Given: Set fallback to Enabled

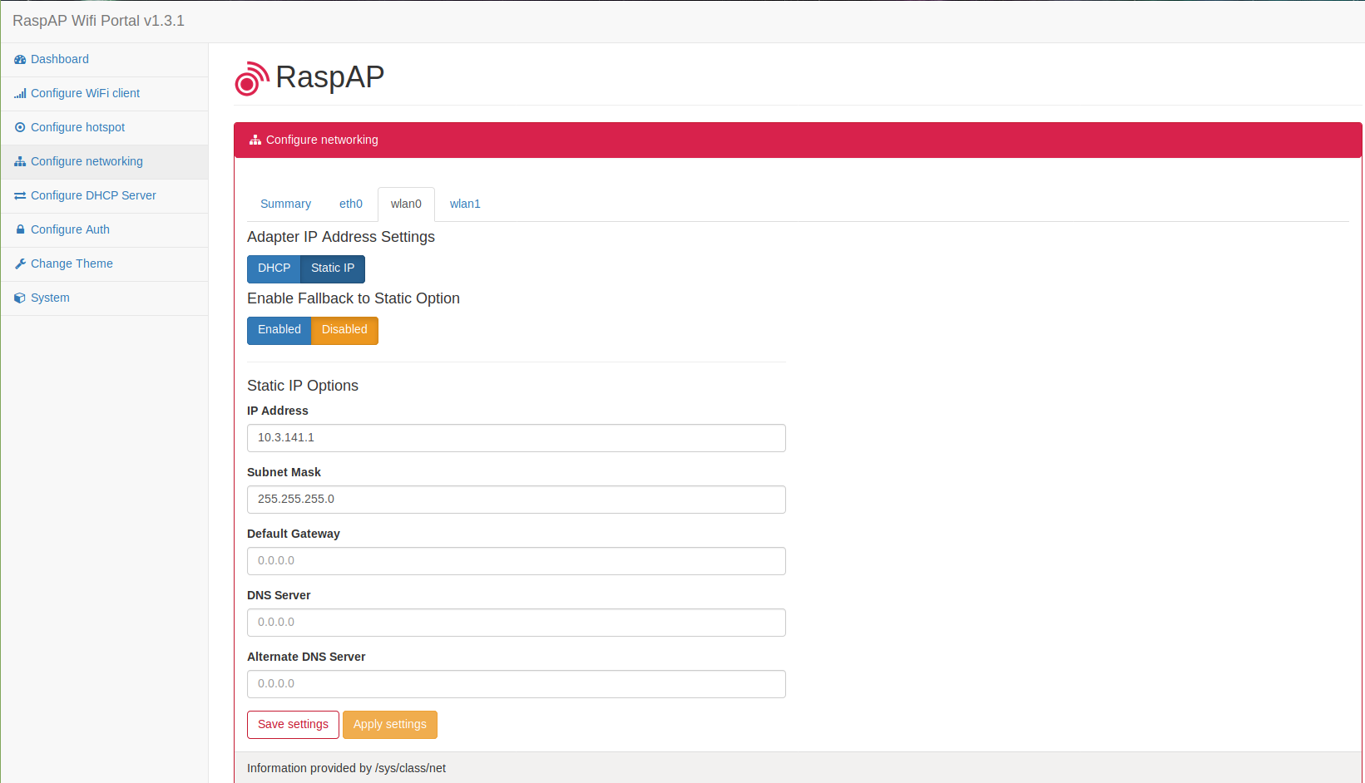Looking at the screenshot, I should tap(279, 330).
